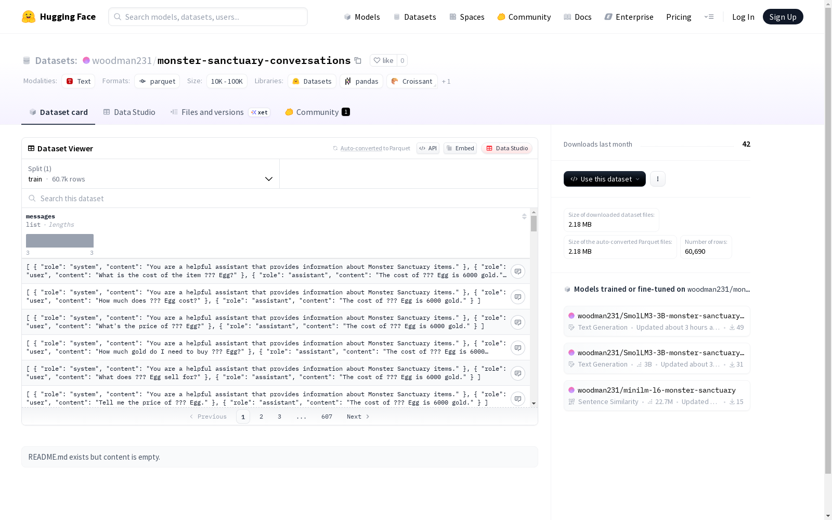Screen dimensions: 832x520
Task: Open Enterprise in the top navigation
Action: (629, 17)
